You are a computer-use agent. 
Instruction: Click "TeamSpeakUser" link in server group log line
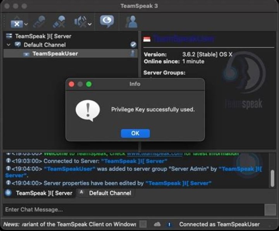click(70, 169)
